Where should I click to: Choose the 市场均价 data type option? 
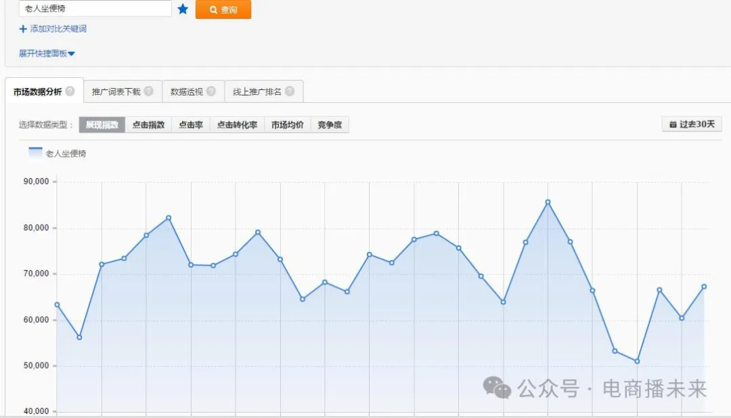pos(287,125)
